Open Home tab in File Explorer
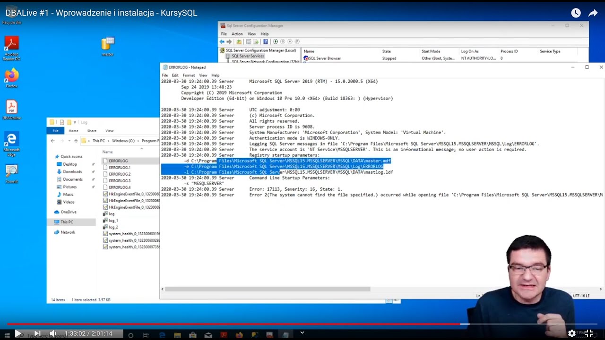 pos(73,131)
